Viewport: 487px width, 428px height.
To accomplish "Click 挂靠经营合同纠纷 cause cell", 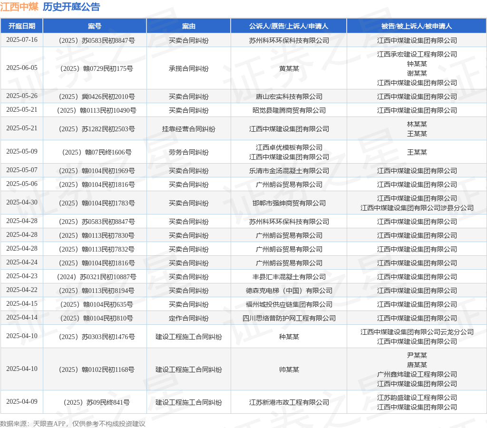I will (188, 129).
